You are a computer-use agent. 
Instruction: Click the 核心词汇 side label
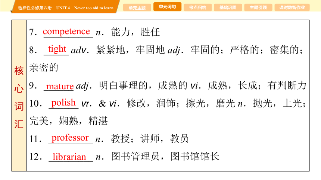19,97
